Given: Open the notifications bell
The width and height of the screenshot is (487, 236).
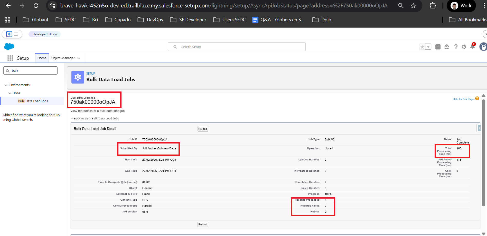Looking at the screenshot, I should click(472, 47).
